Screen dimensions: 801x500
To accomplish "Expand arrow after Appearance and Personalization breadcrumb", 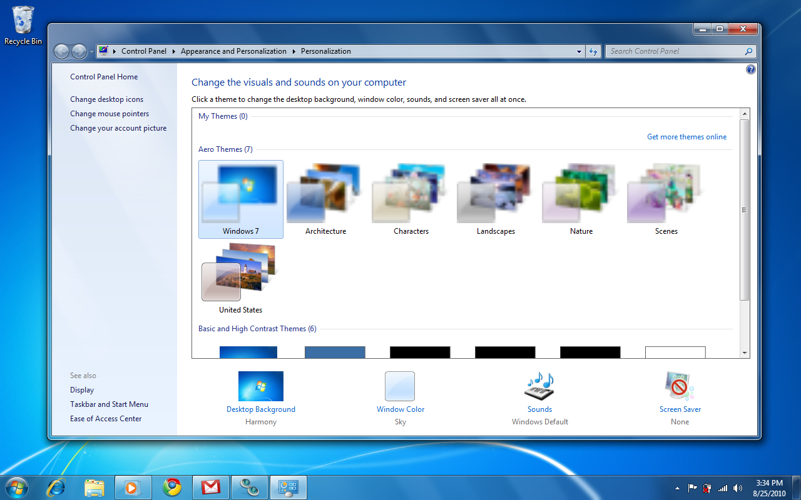I will coord(294,51).
